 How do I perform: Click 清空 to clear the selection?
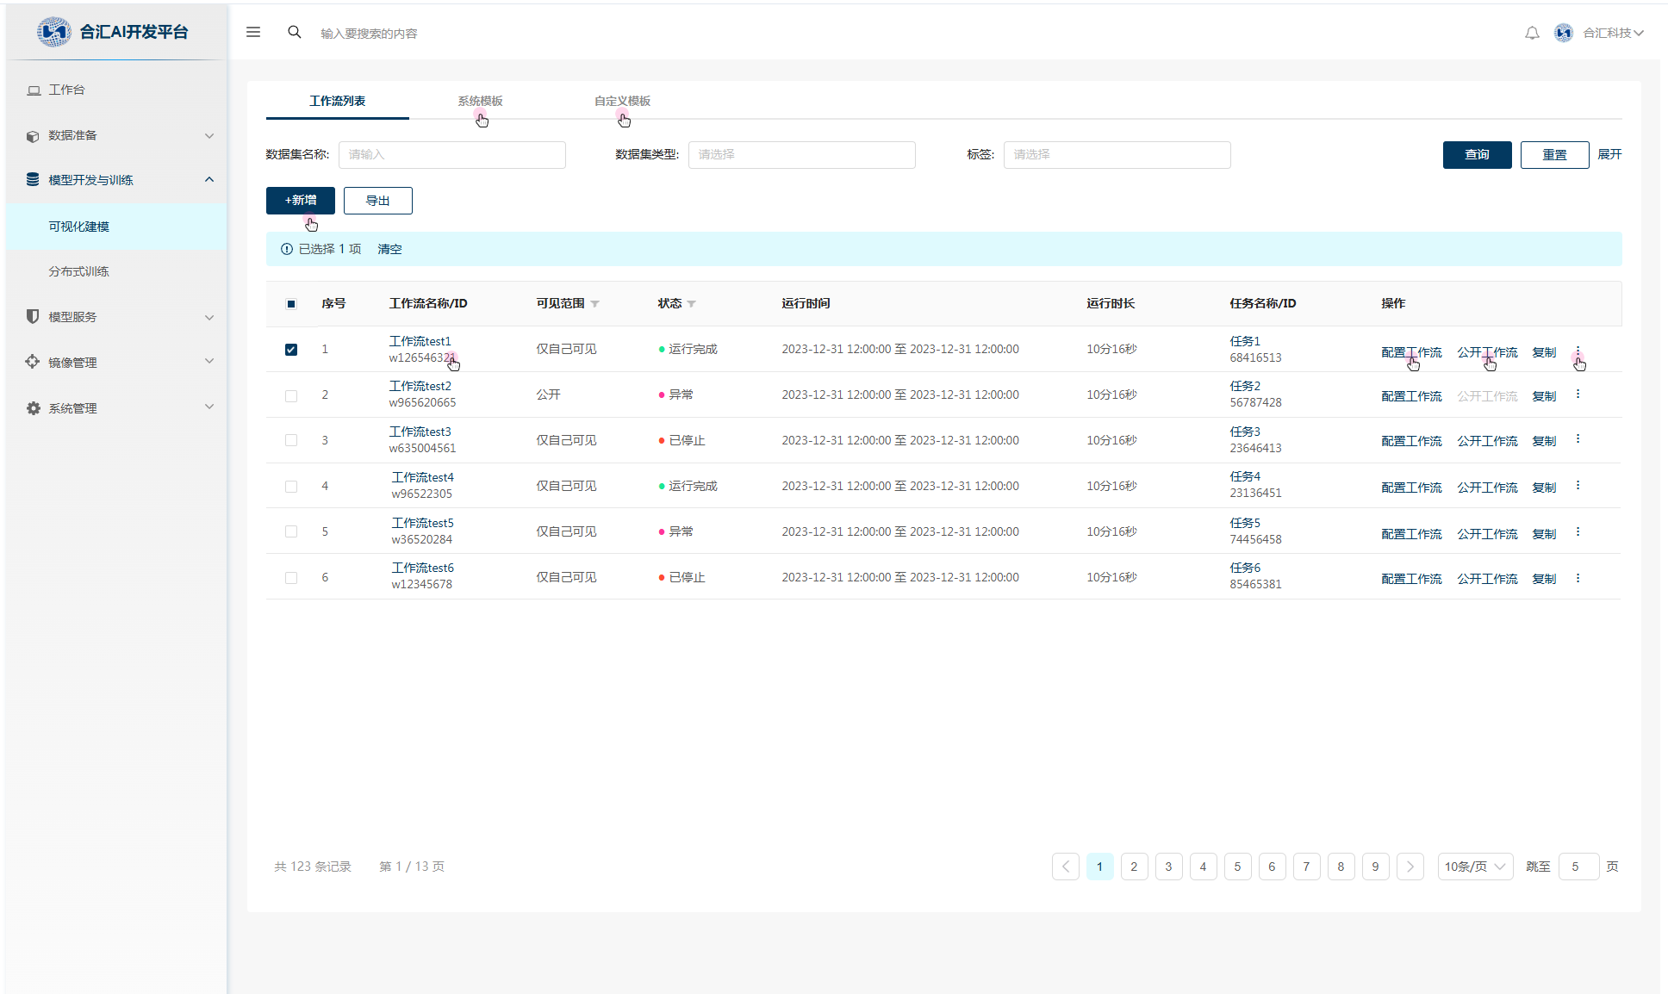click(x=389, y=249)
